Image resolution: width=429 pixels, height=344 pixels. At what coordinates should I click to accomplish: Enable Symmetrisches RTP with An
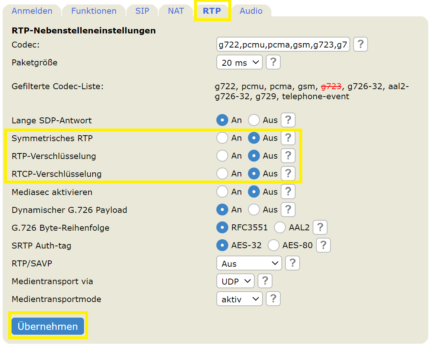click(222, 138)
